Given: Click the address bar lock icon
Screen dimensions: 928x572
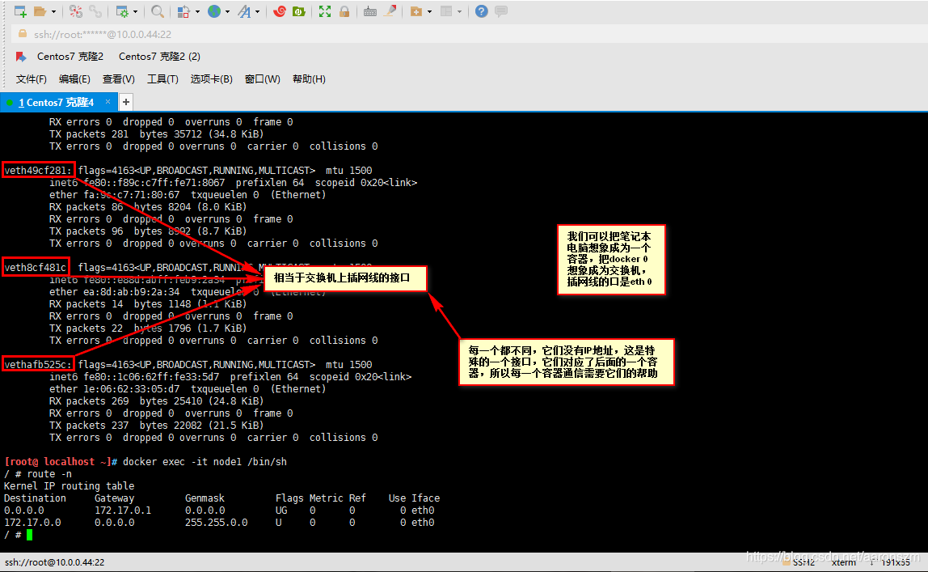Looking at the screenshot, I should pos(23,34).
